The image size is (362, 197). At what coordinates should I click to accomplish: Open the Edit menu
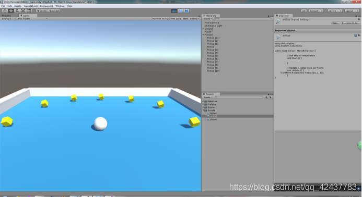click(x=9, y=6)
